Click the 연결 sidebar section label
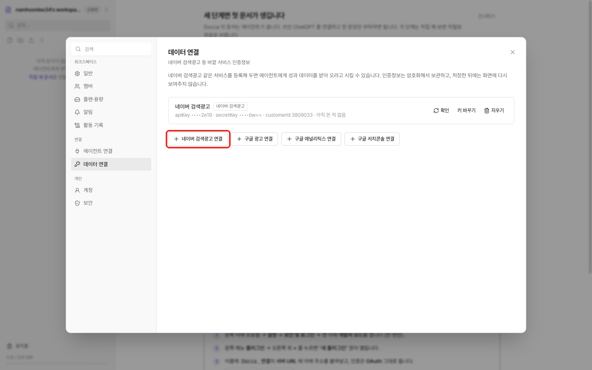 (x=78, y=139)
